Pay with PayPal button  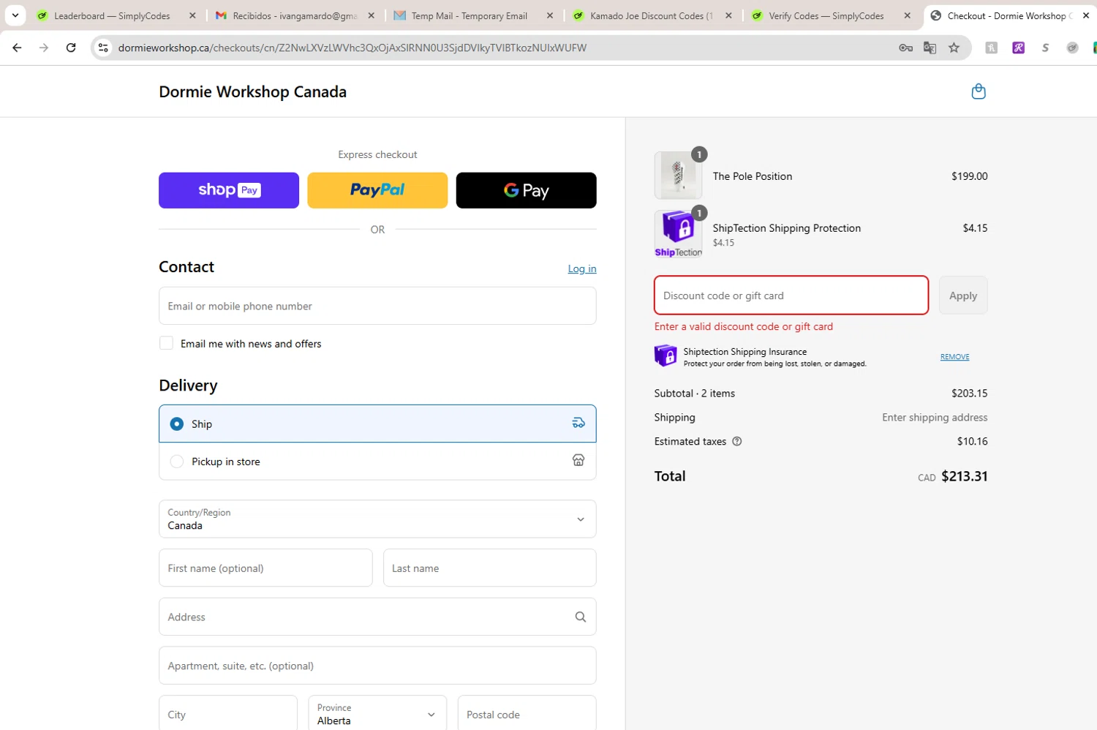377,190
